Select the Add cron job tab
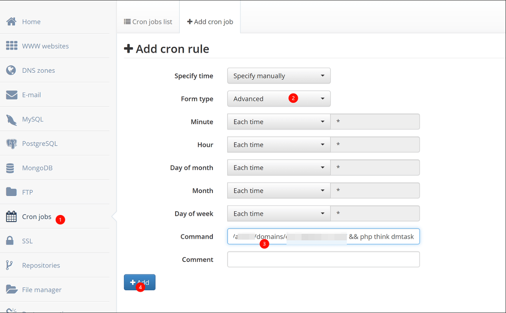506x313 pixels. (210, 22)
